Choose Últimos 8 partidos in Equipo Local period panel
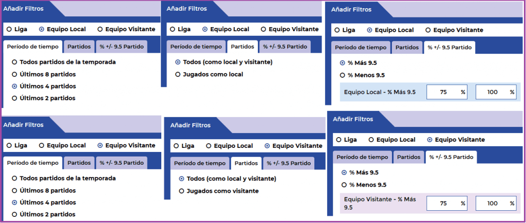 click(44, 74)
